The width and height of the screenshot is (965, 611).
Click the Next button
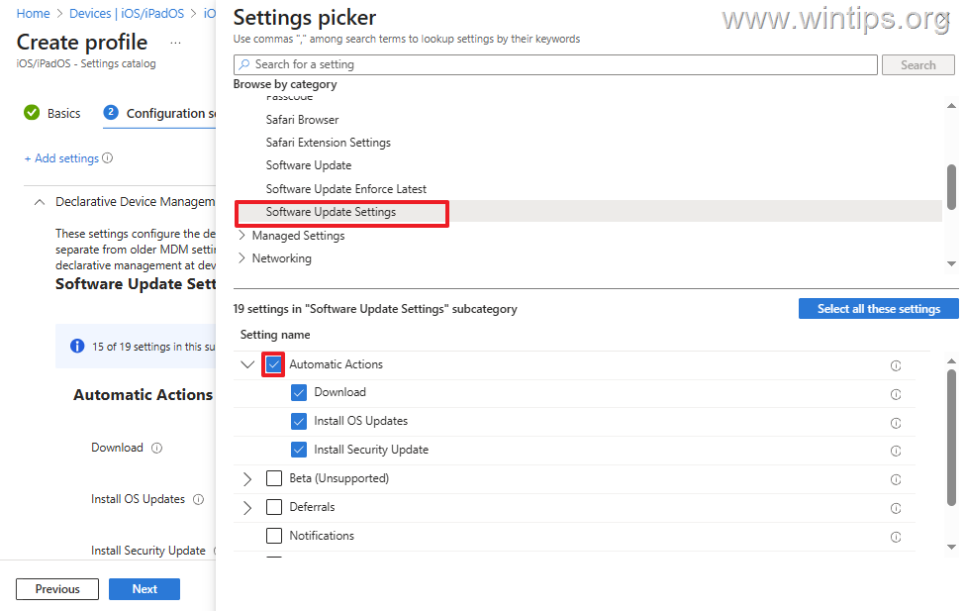145,589
